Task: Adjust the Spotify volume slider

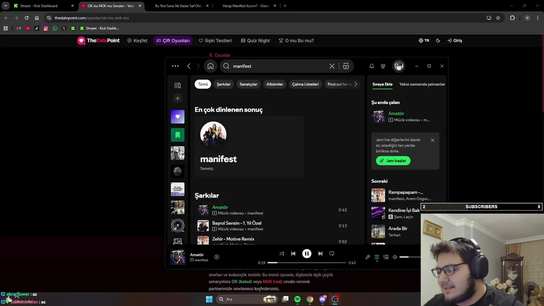Action: (410, 257)
